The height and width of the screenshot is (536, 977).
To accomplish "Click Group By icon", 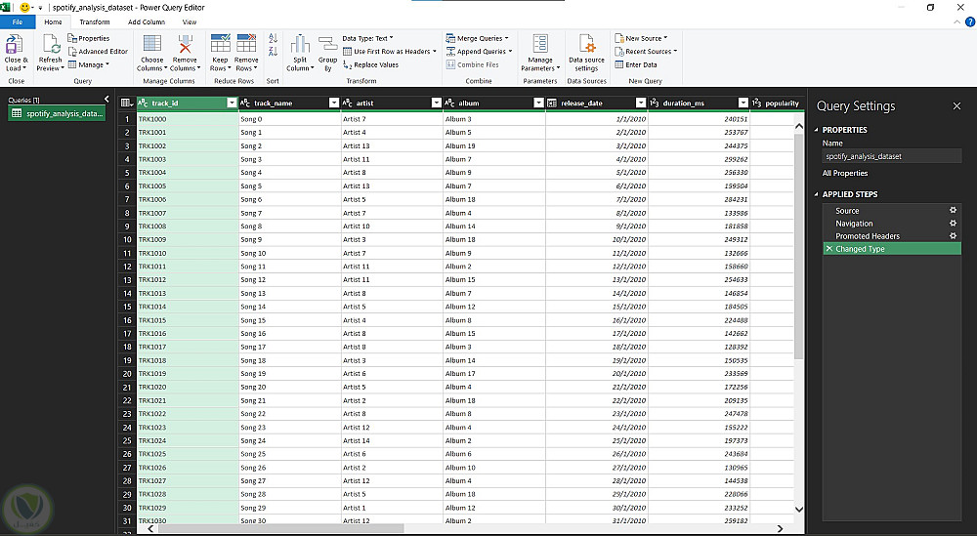I will (327, 44).
